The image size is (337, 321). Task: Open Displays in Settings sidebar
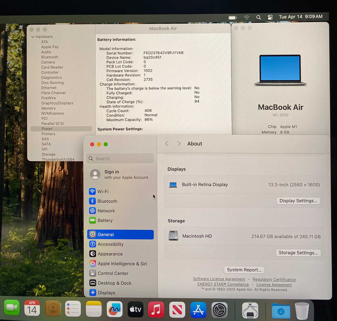point(120,293)
